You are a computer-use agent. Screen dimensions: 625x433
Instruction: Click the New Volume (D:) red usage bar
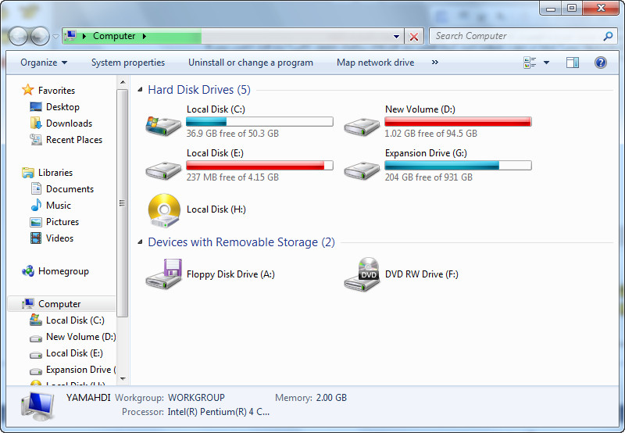point(458,122)
